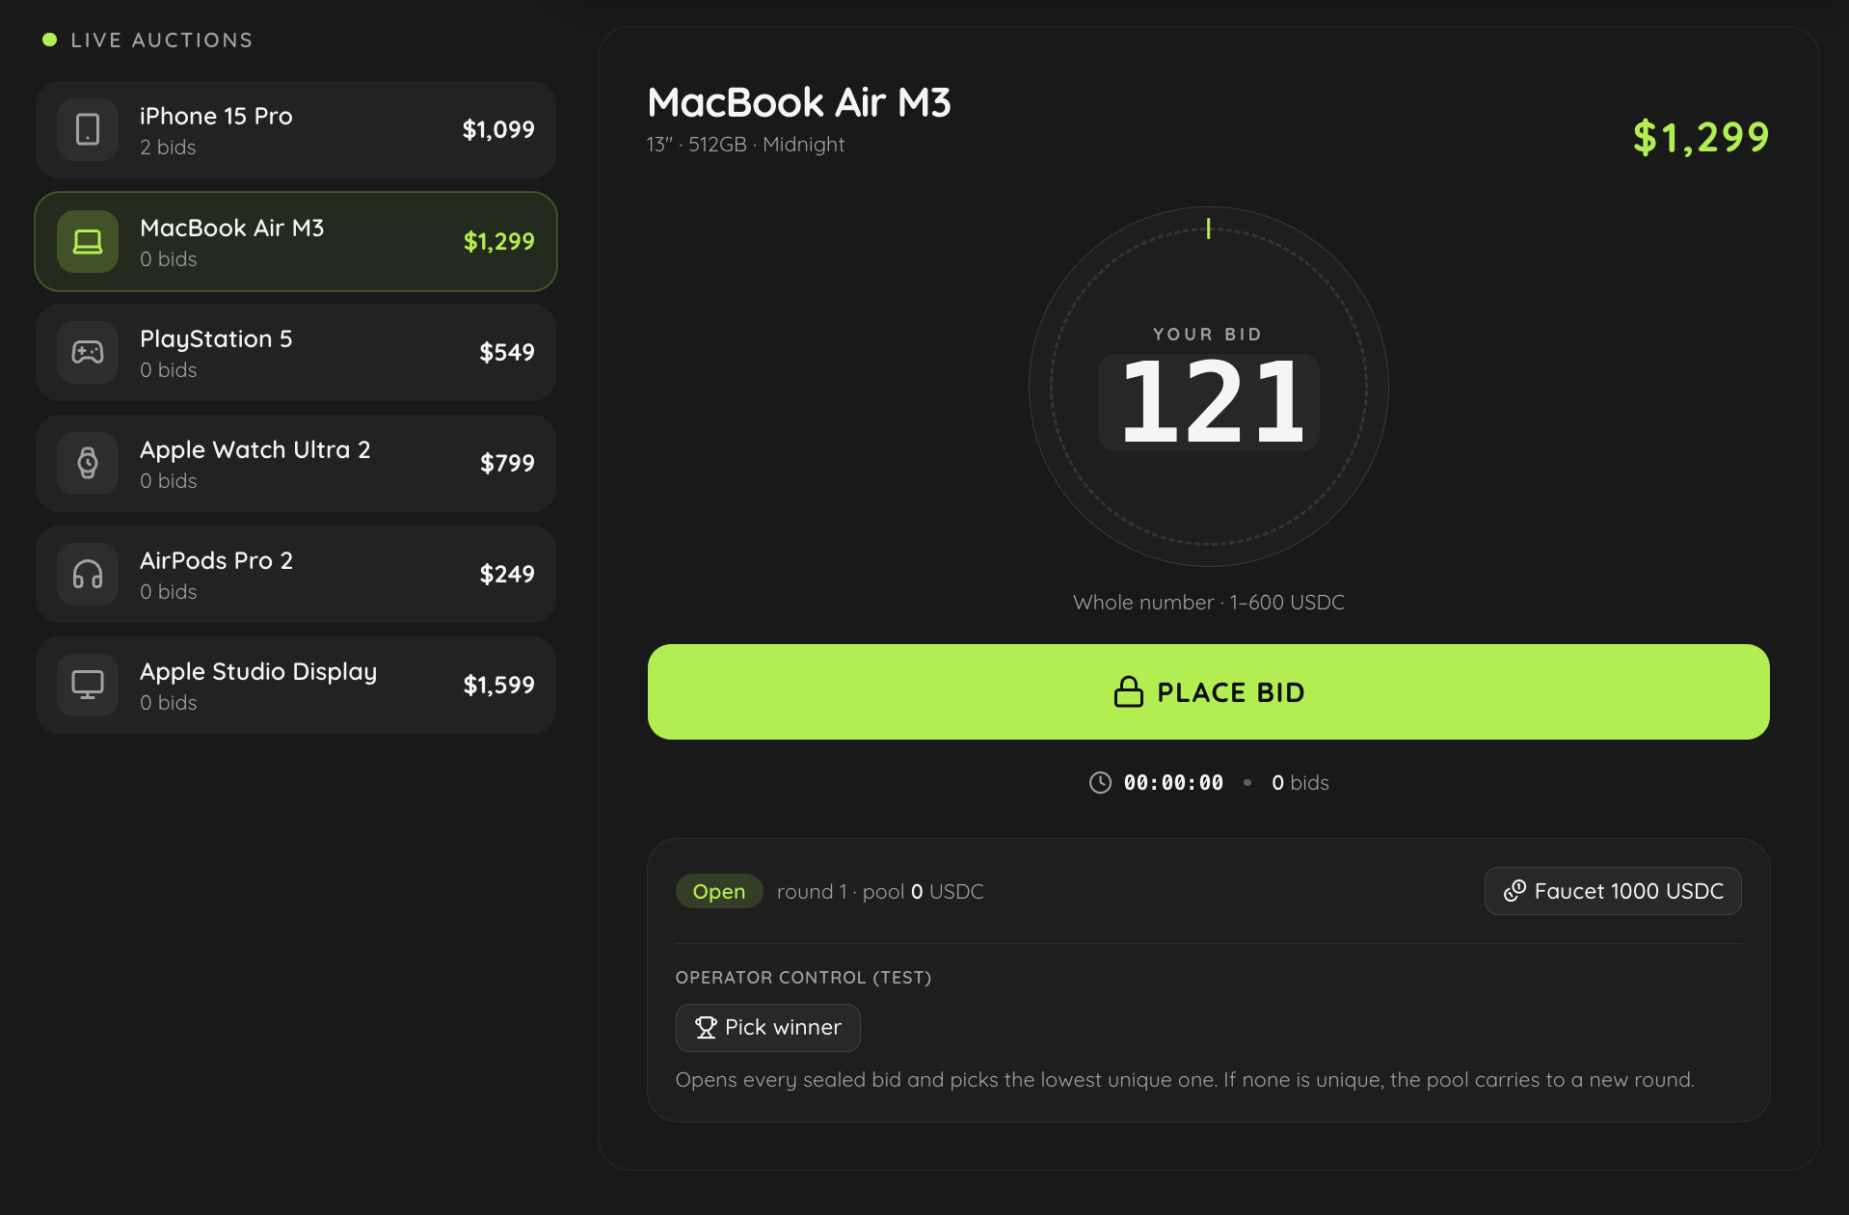Click the "13" · 512GB · Midnight" subtitle
The image size is (1849, 1215).
(745, 145)
